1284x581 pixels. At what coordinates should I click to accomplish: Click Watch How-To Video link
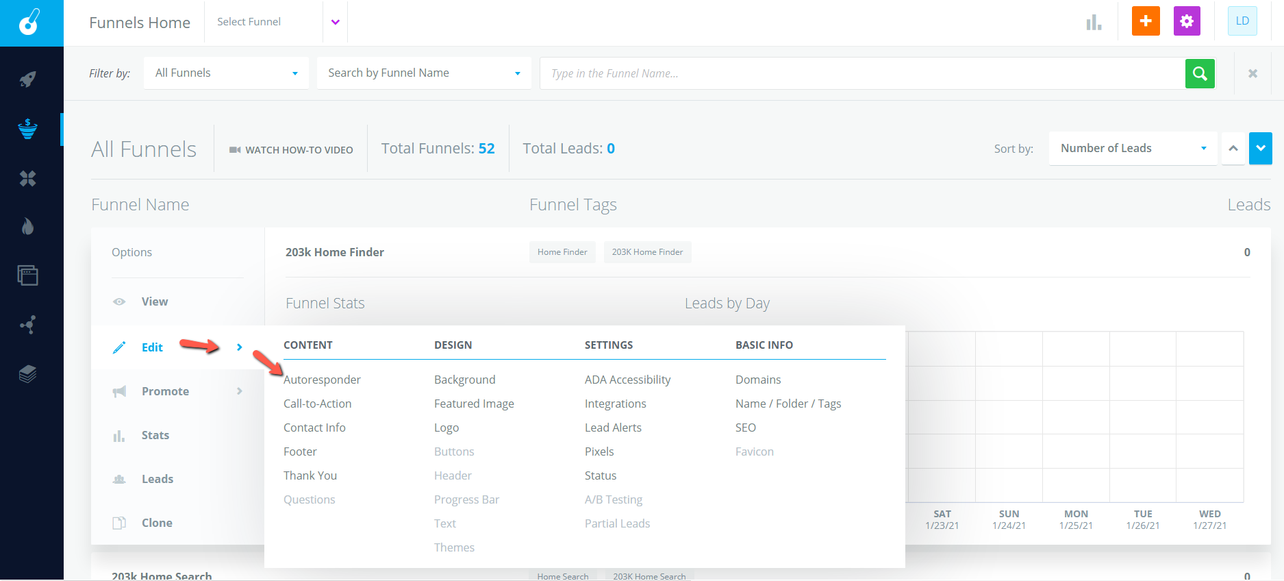click(291, 150)
